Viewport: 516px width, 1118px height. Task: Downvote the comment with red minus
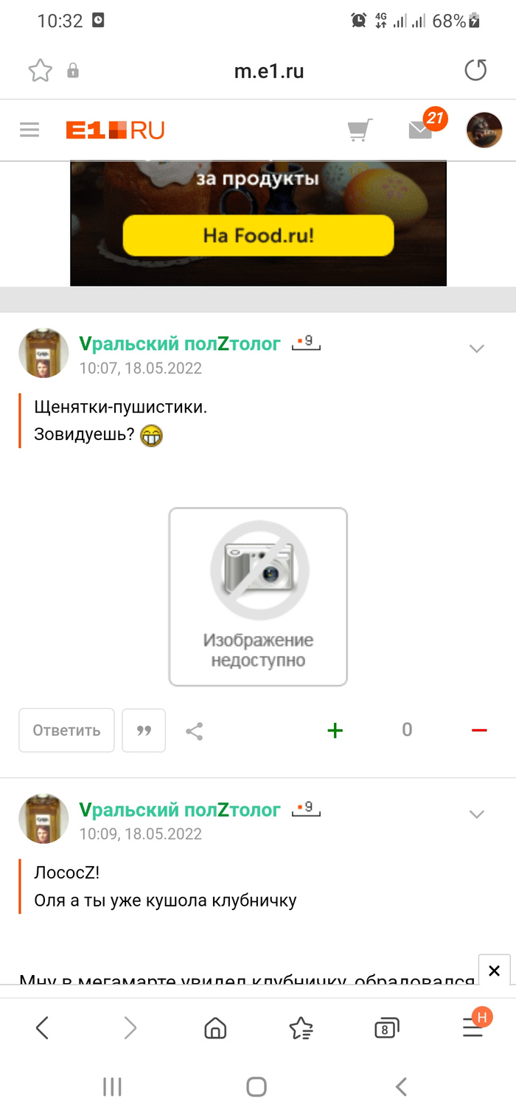pos(479,730)
